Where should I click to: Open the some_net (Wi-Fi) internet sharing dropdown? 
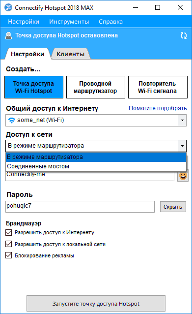tap(96, 121)
